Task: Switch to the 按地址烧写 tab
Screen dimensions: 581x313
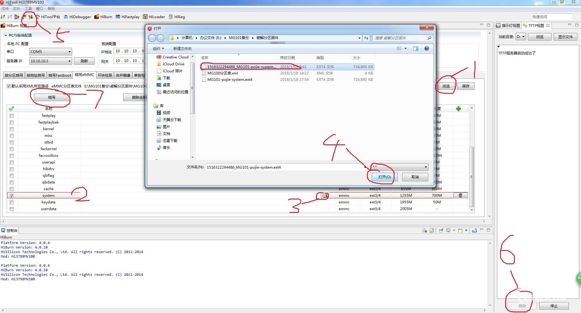Action: [35, 75]
